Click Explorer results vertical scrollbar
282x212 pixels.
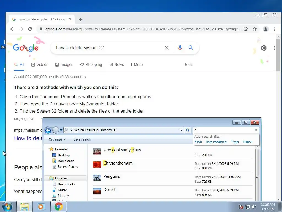(257, 177)
